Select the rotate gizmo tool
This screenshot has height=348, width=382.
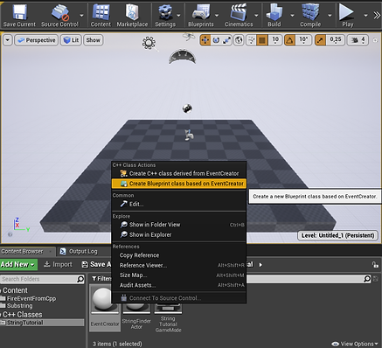(x=216, y=40)
